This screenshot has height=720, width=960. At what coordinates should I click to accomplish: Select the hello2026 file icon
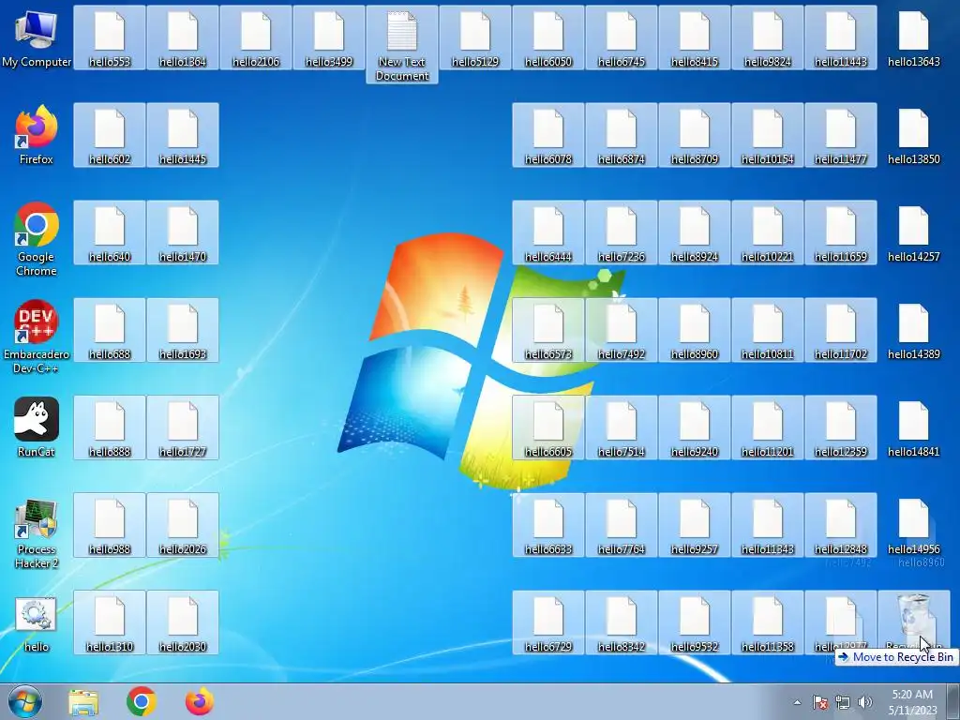[183, 525]
